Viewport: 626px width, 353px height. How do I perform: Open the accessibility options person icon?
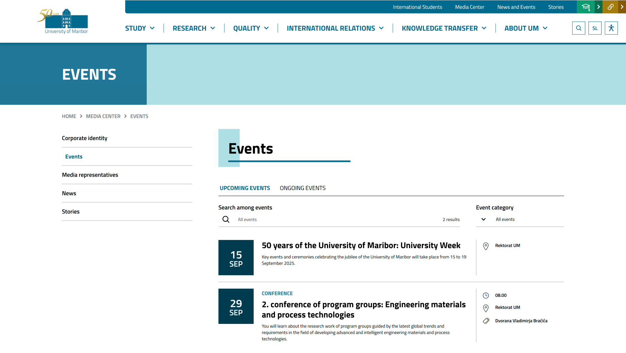611,28
